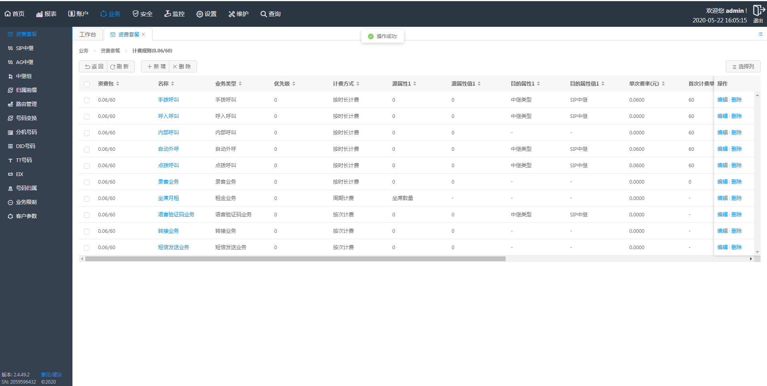Click the horizontal scrollbar under the table

click(295, 259)
